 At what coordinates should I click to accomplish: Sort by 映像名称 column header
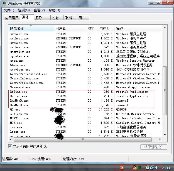coord(31,28)
